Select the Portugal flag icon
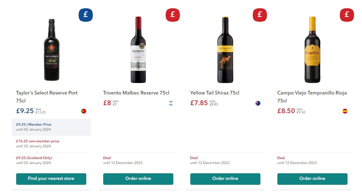The width and height of the screenshot is (362, 193). [x=84, y=111]
